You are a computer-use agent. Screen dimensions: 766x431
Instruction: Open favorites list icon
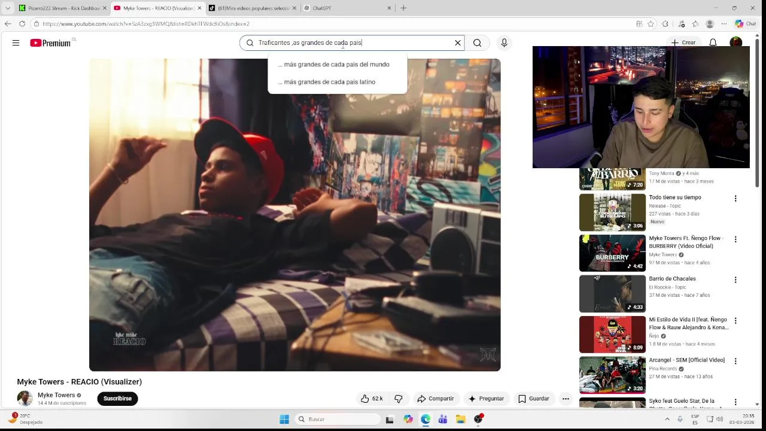tap(695, 24)
